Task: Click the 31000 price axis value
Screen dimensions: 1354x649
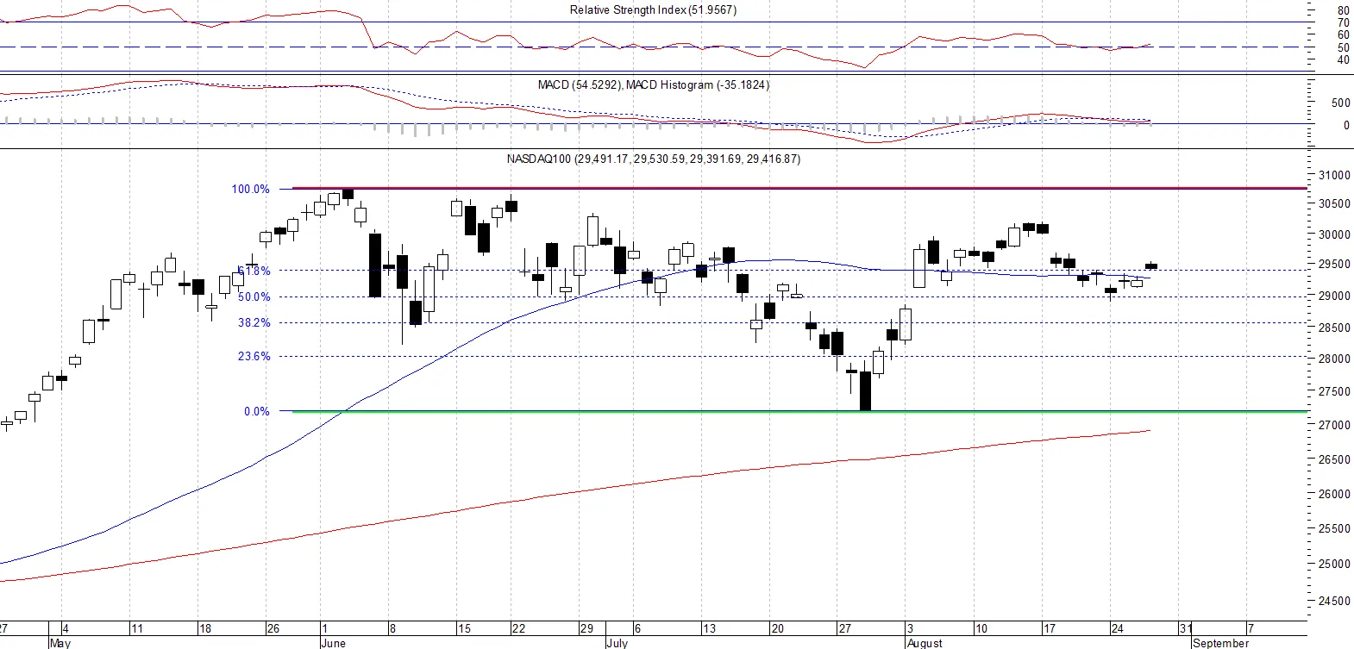Action: (1334, 175)
